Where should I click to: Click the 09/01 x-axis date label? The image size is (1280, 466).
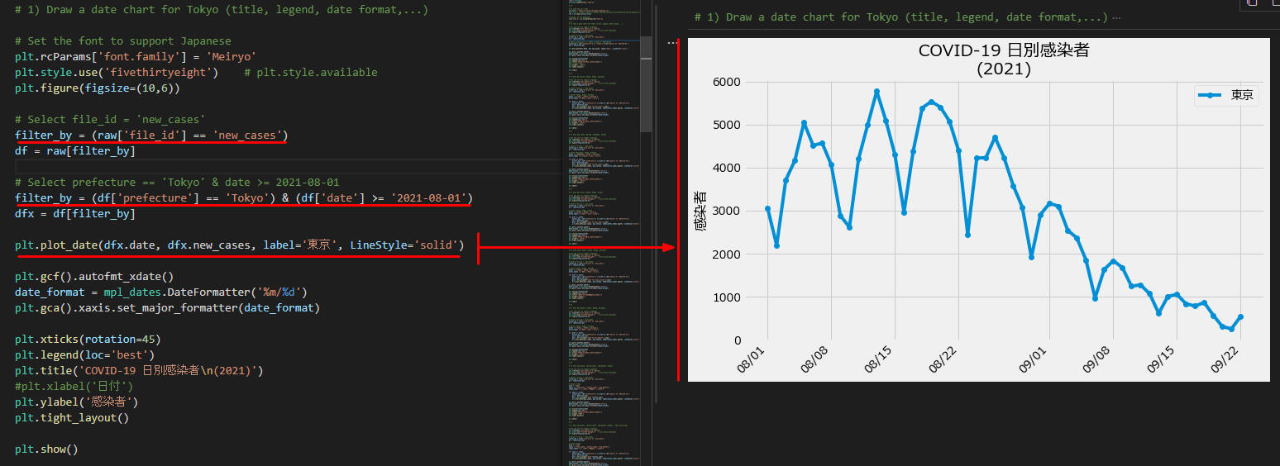[x=1033, y=360]
